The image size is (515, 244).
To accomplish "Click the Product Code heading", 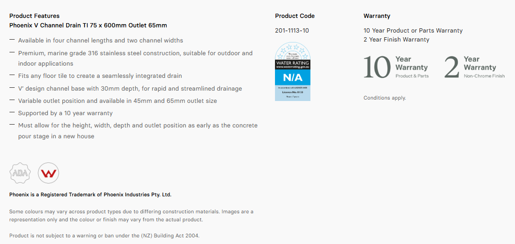I will [295, 16].
